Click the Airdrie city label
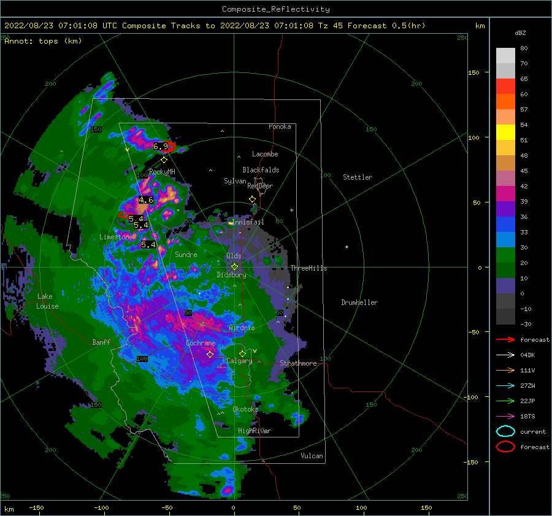552x516 pixels. coord(242,328)
